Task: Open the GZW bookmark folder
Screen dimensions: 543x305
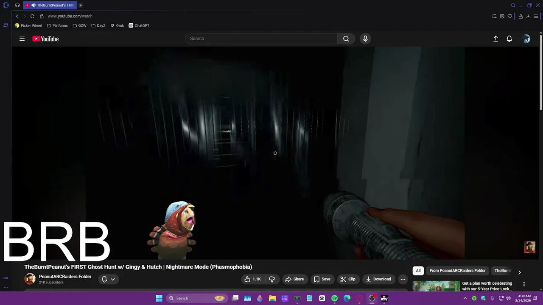Action: pyautogui.click(x=79, y=25)
